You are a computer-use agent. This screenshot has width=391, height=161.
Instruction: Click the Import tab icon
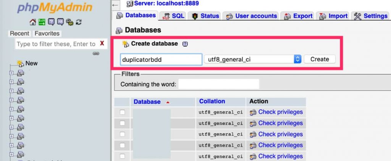point(323,16)
